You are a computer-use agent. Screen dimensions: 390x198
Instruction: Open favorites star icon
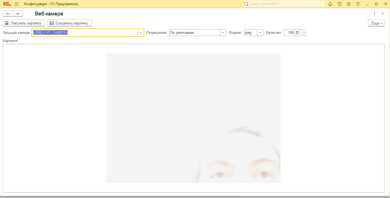click(x=349, y=4)
